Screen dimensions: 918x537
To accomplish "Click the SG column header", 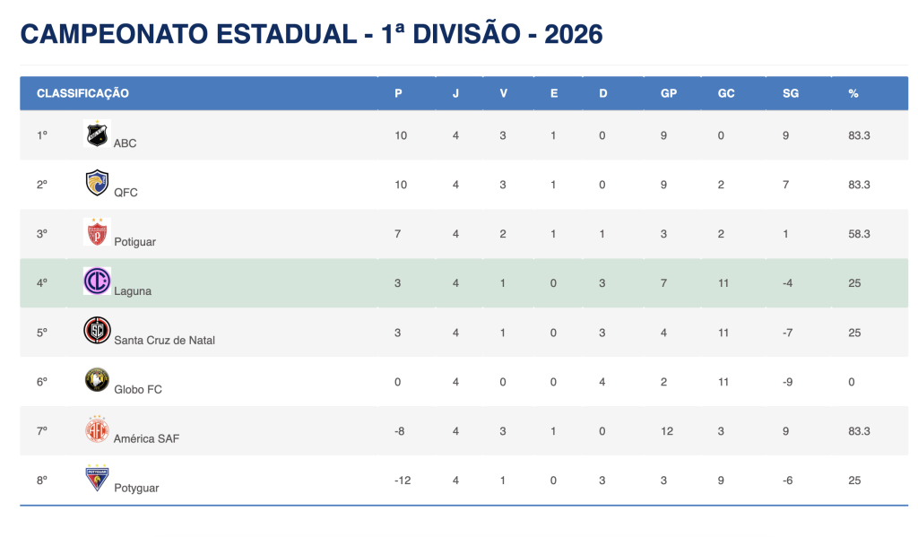I will pyautogui.click(x=790, y=93).
